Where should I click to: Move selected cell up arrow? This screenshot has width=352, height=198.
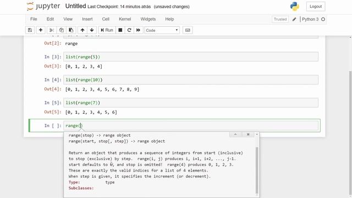click(82, 30)
